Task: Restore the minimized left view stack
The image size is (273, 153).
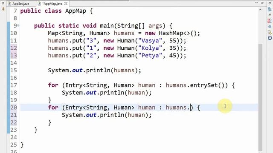Action: (x=3, y=3)
